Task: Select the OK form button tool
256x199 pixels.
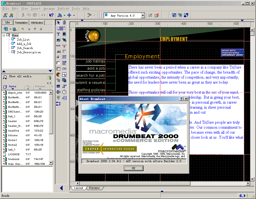Action: pyautogui.click(x=58, y=51)
